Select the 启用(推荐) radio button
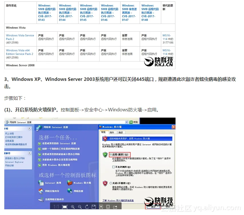 111,154
